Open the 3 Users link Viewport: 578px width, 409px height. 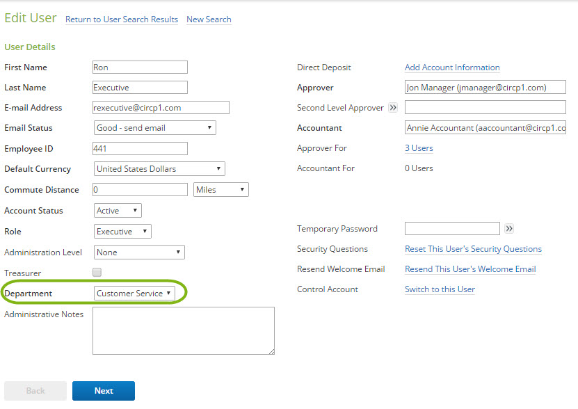pos(419,148)
